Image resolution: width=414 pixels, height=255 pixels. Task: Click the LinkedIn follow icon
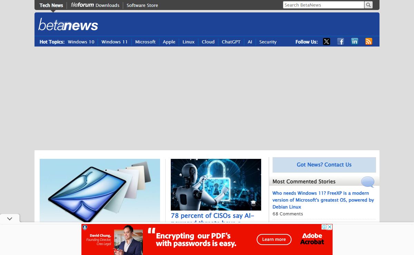coord(355,41)
